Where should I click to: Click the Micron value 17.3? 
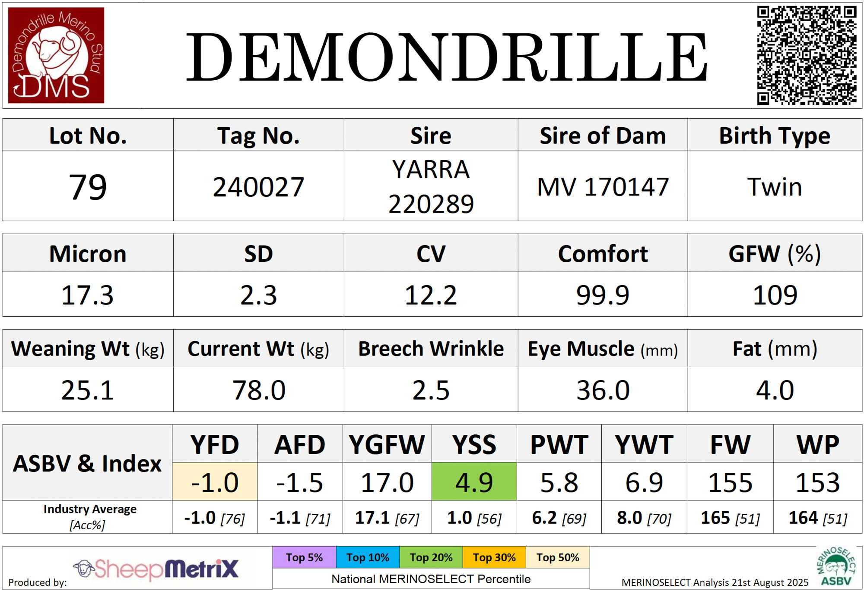tap(88, 295)
